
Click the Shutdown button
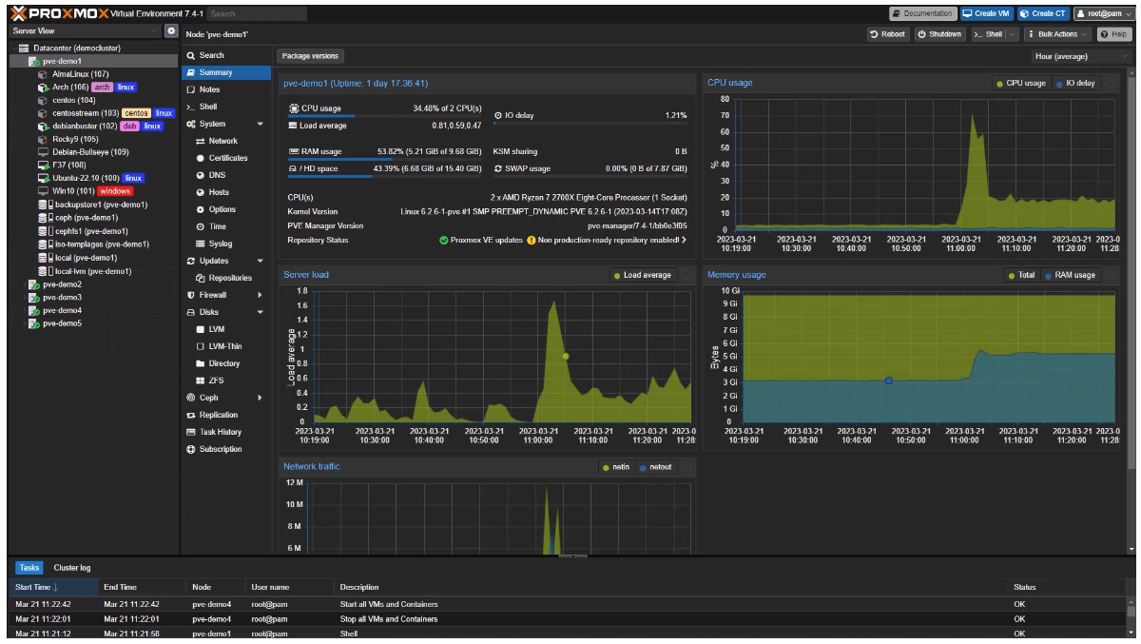click(939, 34)
